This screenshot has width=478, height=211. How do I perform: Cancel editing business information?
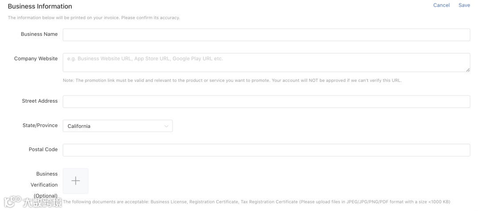[441, 5]
